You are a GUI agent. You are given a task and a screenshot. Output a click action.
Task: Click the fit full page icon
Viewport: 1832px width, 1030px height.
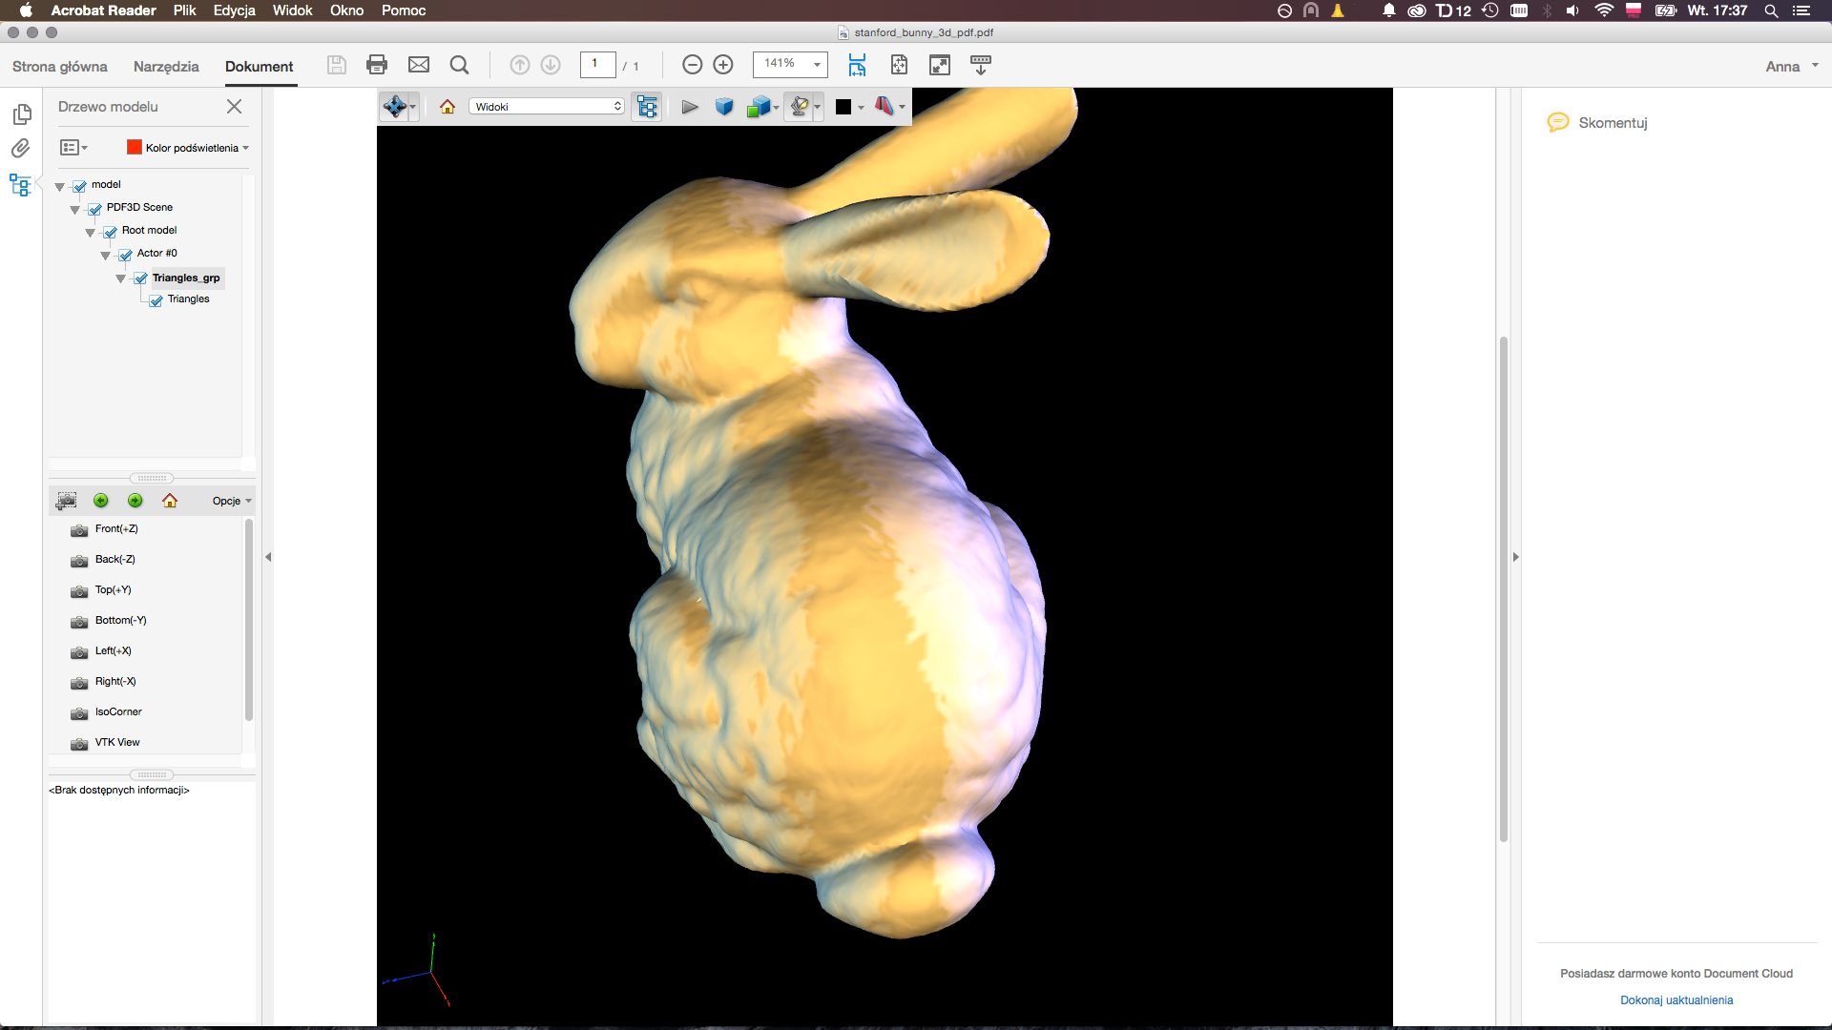pos(899,65)
